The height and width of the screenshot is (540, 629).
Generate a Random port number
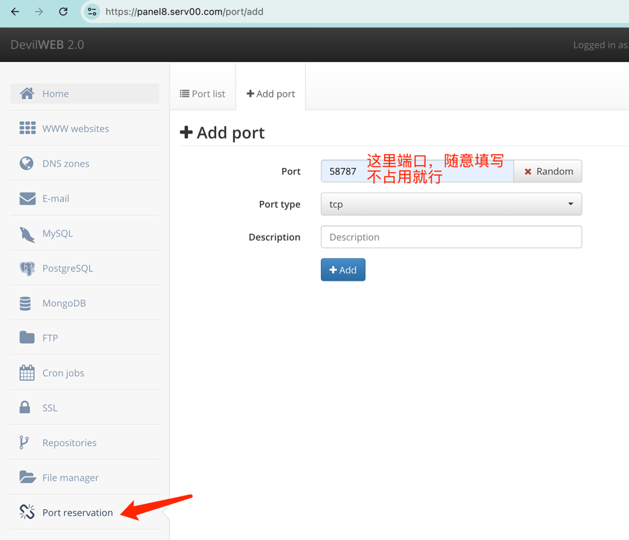click(x=548, y=171)
